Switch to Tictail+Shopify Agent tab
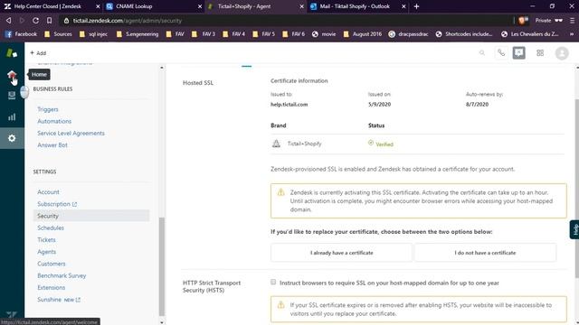The height and width of the screenshot is (325, 579). (255, 6)
